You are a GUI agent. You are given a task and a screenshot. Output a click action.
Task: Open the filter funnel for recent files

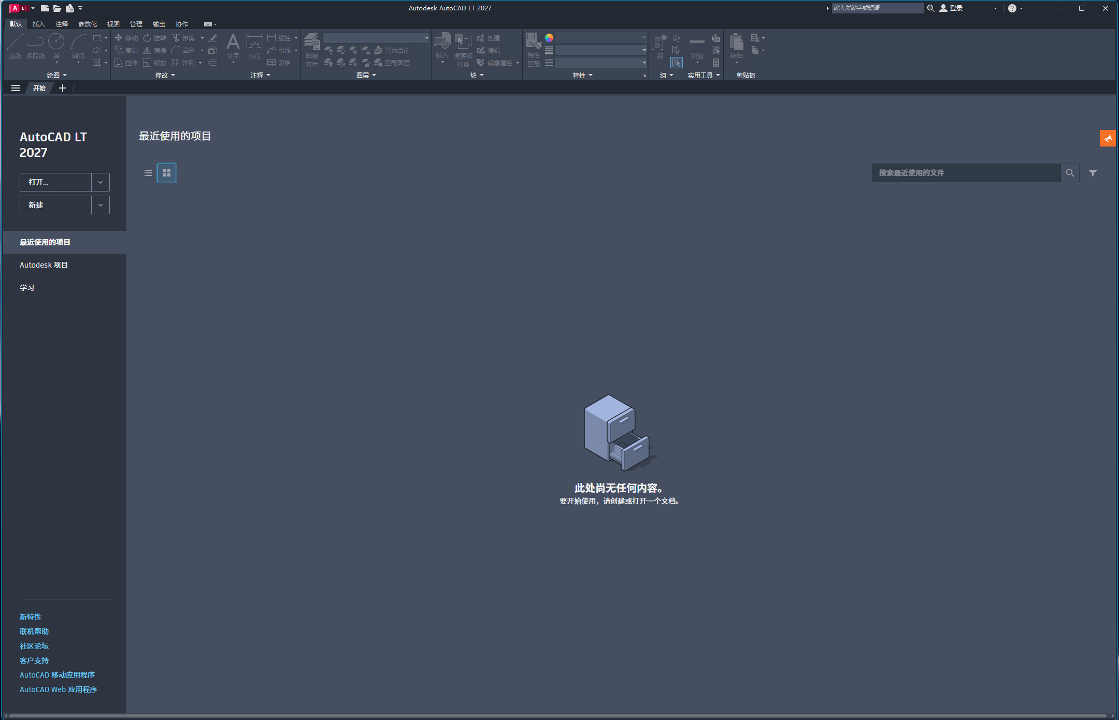[1093, 173]
